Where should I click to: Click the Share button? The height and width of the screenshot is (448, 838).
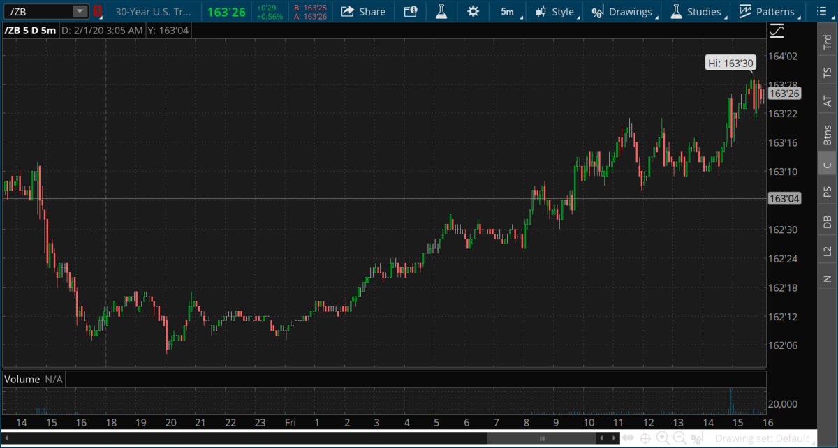coord(363,11)
